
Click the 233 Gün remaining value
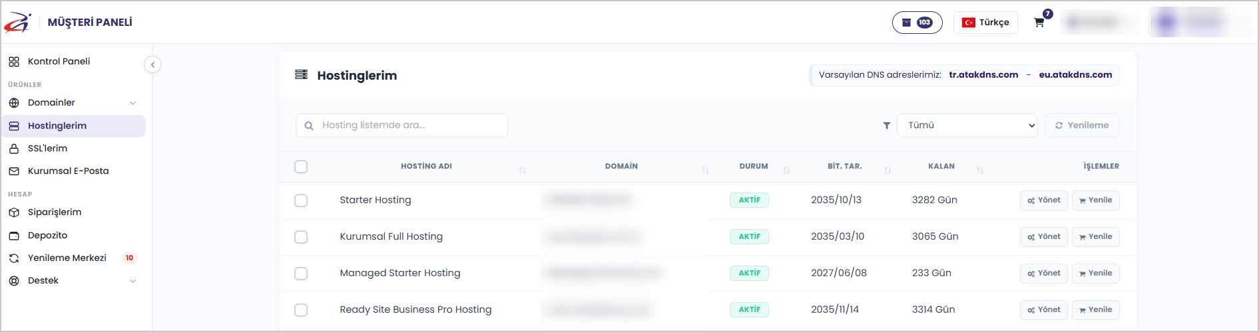[x=931, y=274]
